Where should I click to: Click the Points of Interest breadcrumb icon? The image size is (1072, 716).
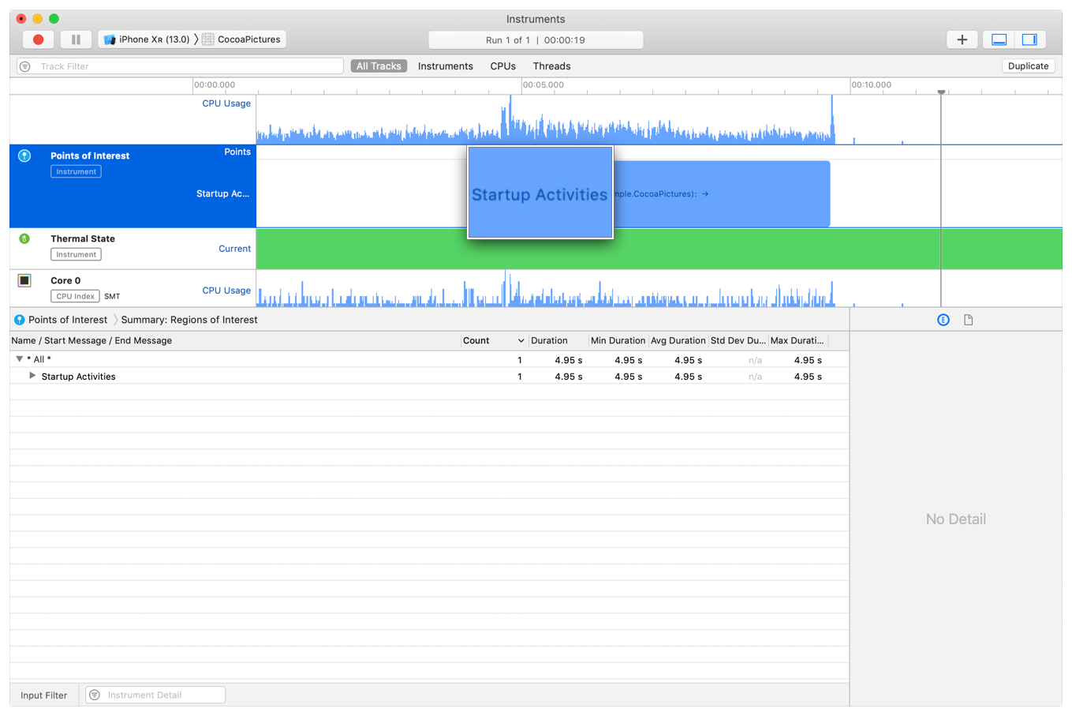click(19, 320)
